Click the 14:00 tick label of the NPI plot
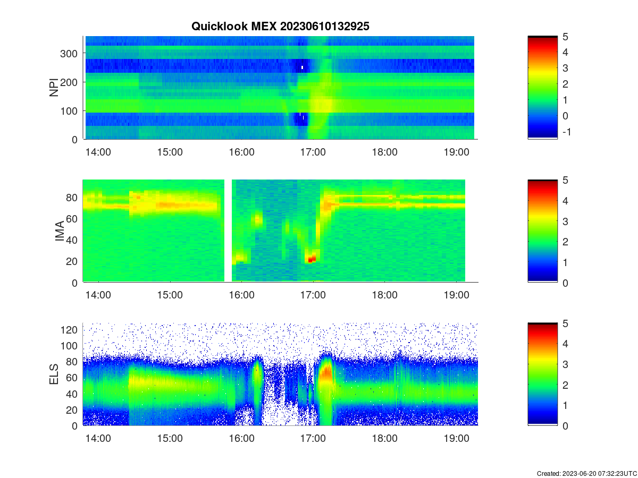The height and width of the screenshot is (478, 638). [x=98, y=152]
